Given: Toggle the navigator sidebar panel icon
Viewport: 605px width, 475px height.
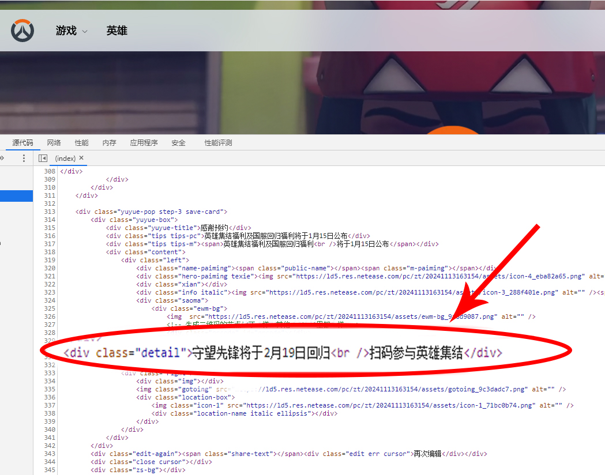Looking at the screenshot, I should (x=43, y=158).
